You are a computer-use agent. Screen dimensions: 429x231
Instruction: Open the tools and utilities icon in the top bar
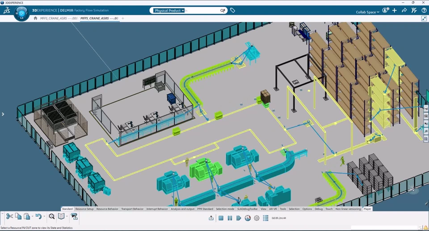pos(414,10)
